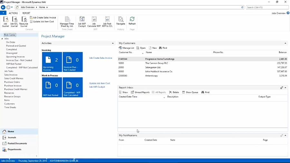
Task: Select Progressive Home Furnishings customer row
Action: (x=203, y=59)
